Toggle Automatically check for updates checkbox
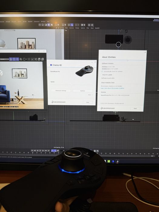159x212 pixels. (x=102, y=71)
